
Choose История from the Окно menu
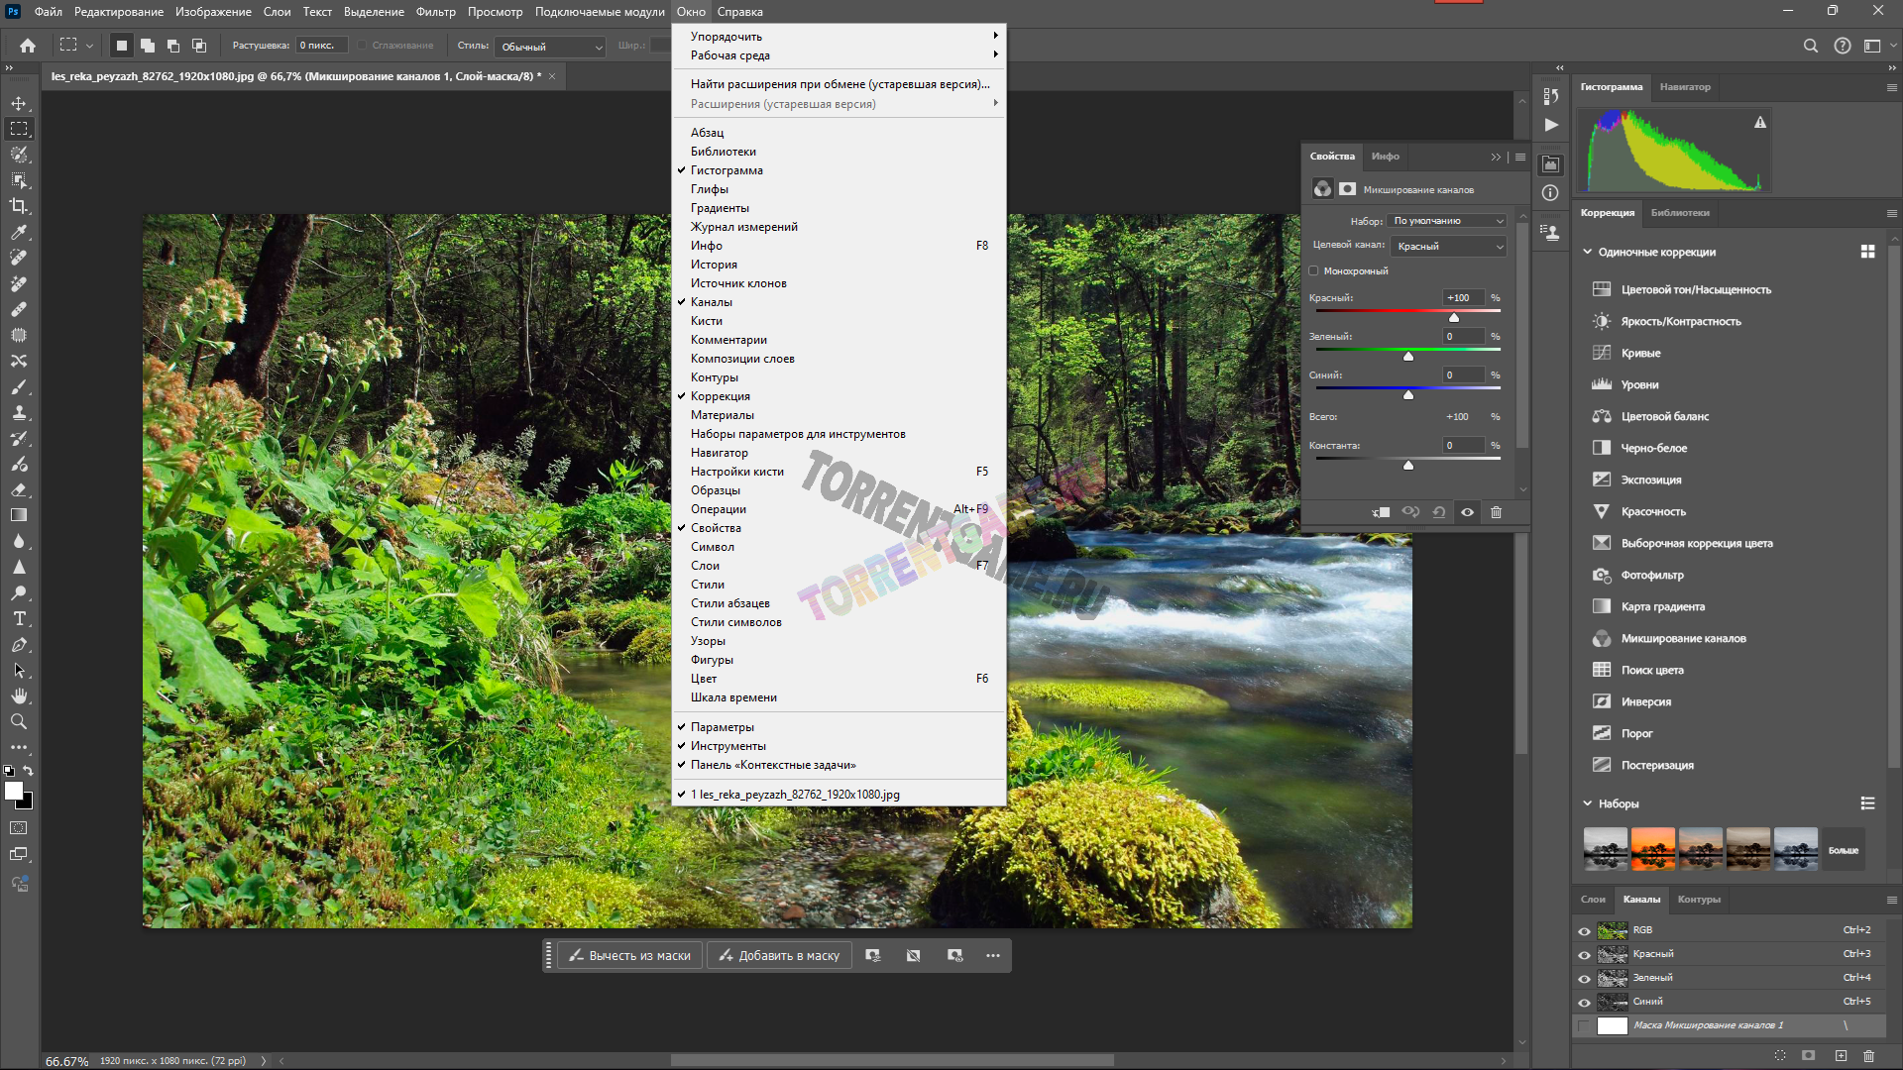point(714,265)
